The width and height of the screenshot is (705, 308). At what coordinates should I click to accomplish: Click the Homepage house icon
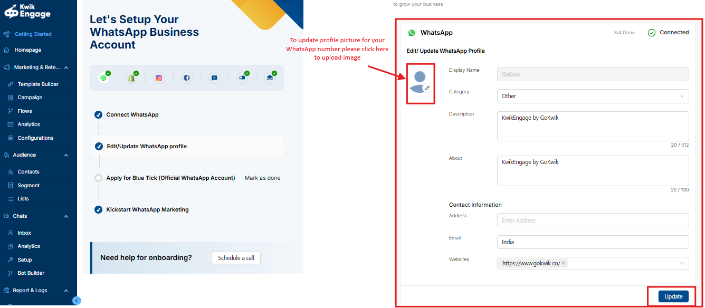pyautogui.click(x=7, y=50)
